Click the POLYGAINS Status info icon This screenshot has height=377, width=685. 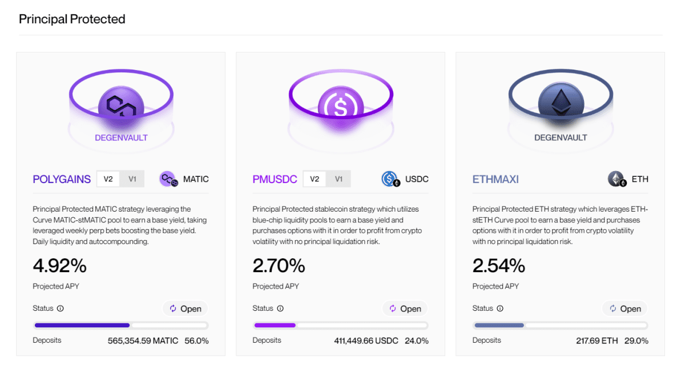tap(61, 309)
